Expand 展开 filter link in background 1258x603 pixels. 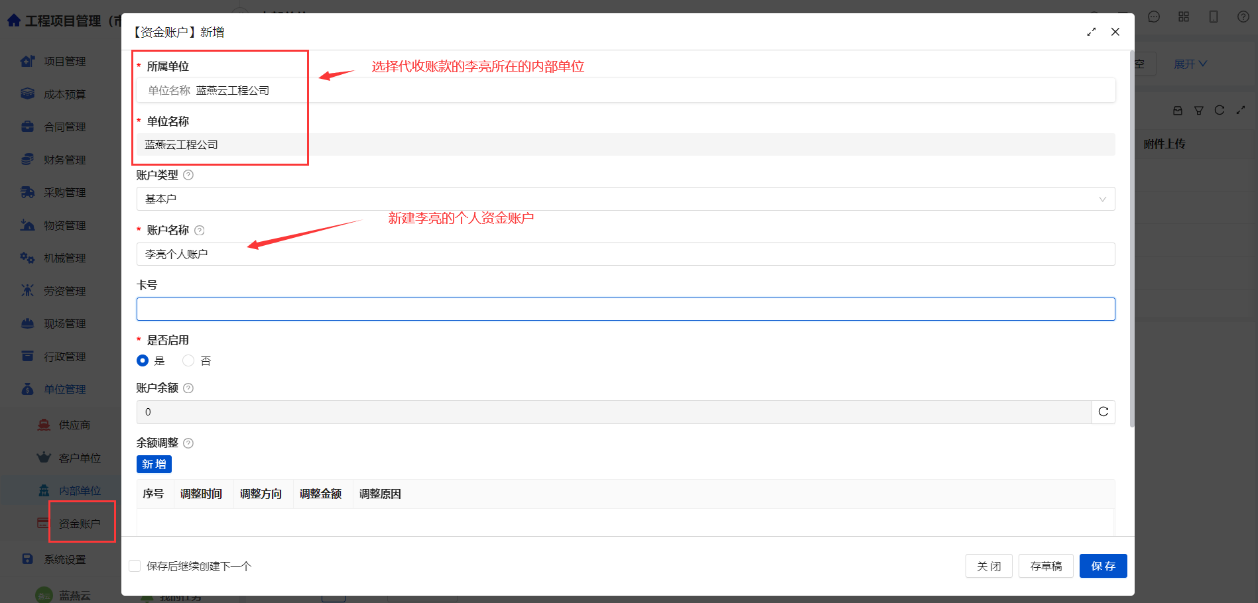[x=1190, y=64]
